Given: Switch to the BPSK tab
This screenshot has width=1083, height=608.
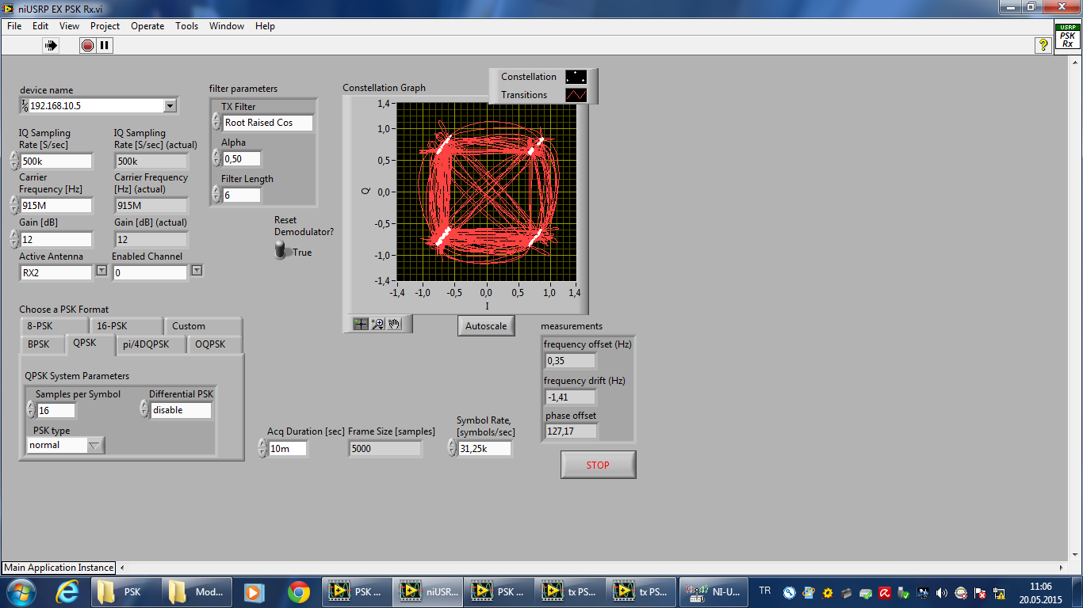Looking at the screenshot, I should coord(43,344).
